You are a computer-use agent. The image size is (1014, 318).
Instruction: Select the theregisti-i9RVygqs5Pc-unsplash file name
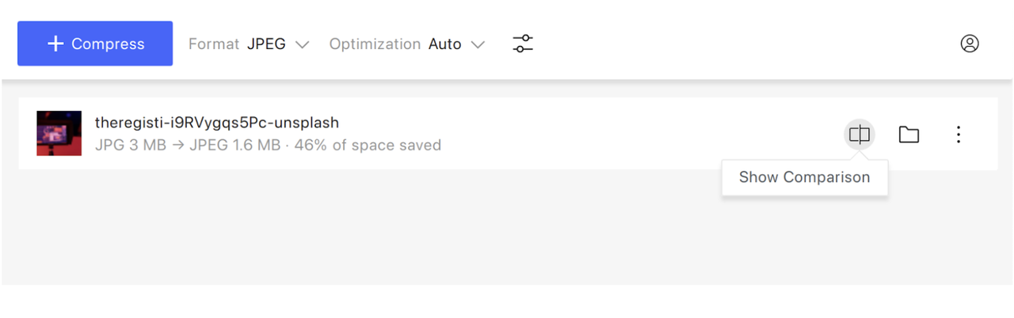click(x=217, y=123)
